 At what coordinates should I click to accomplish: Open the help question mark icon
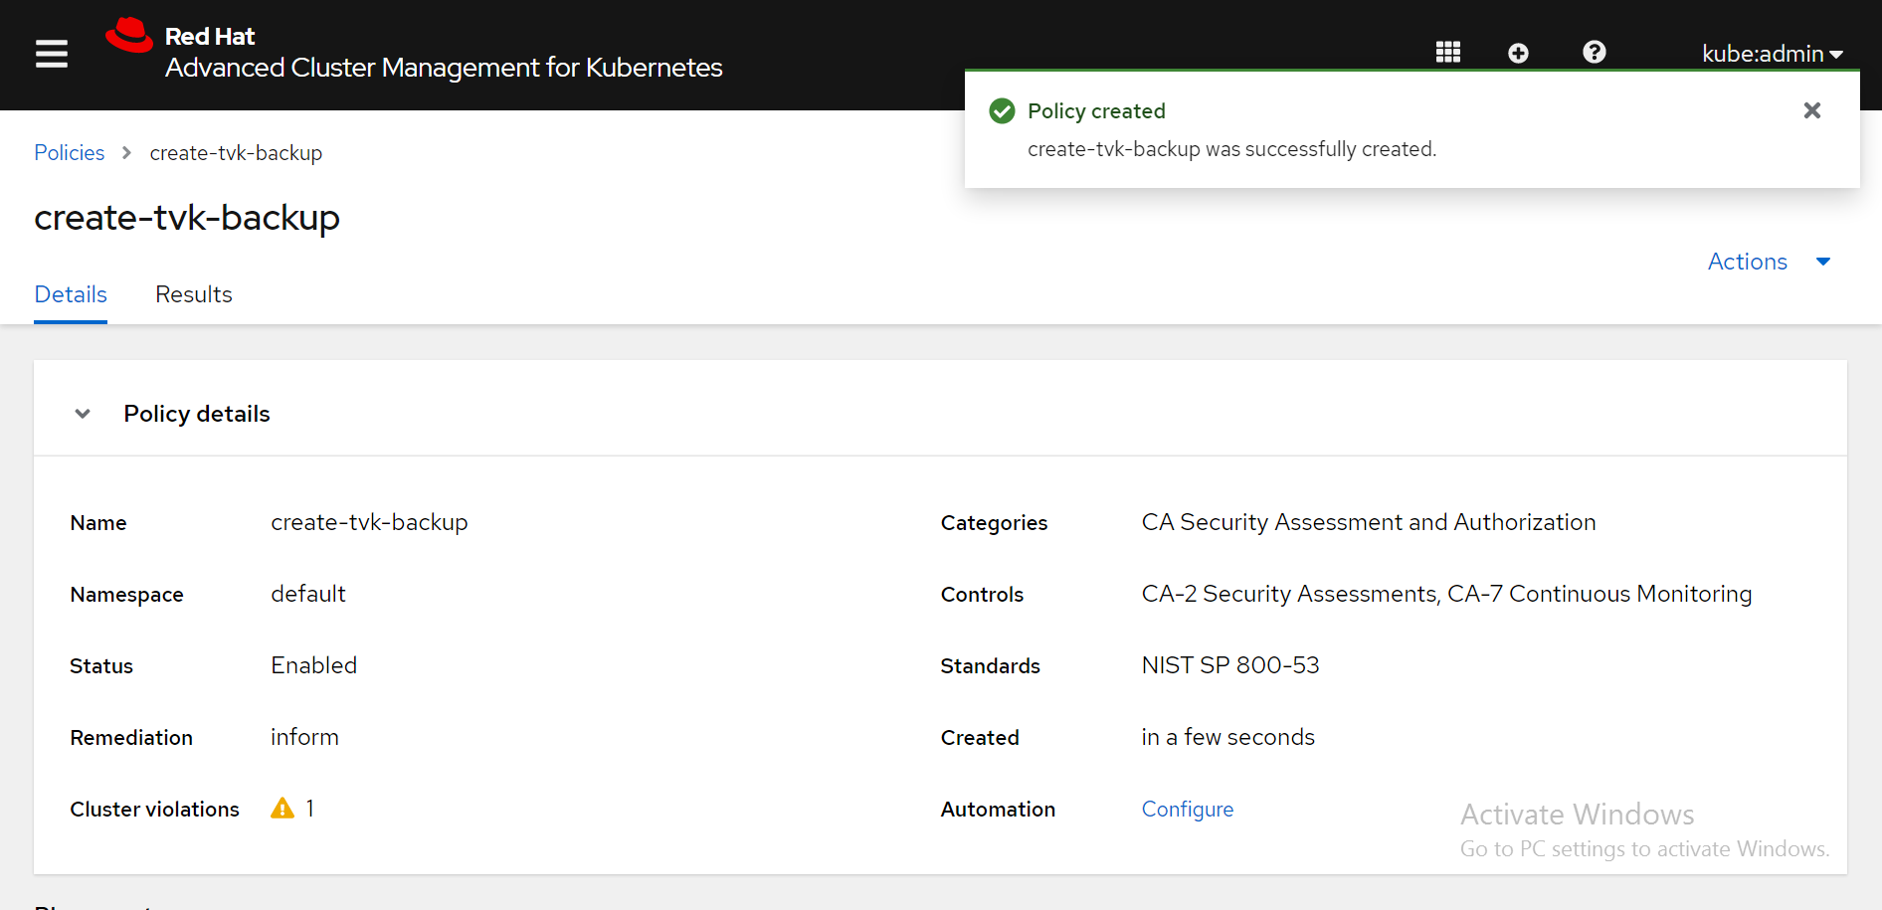pyautogui.click(x=1594, y=53)
